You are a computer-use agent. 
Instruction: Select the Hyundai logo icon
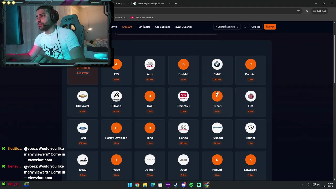[x=217, y=128]
